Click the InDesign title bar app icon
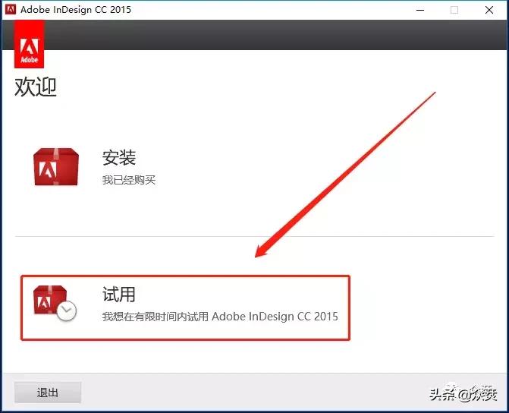The image size is (509, 413). click(11, 9)
